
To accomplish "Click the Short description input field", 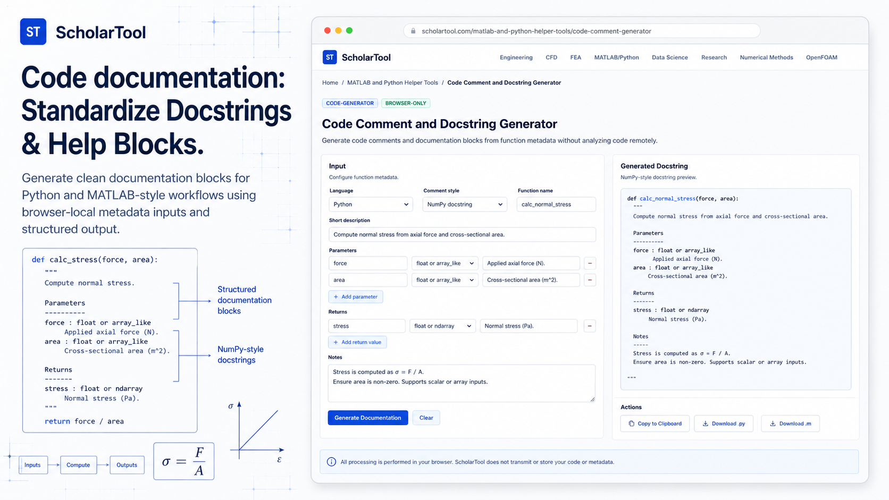I will pos(462,234).
